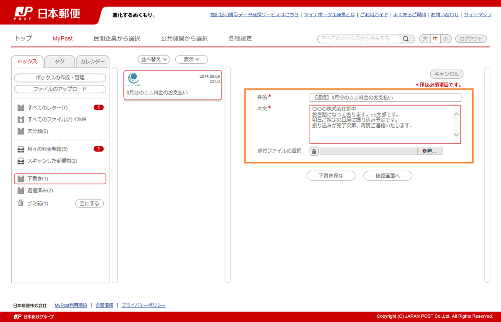501x322 pixels.
Task: Set font size to 大
Action: pos(425,39)
